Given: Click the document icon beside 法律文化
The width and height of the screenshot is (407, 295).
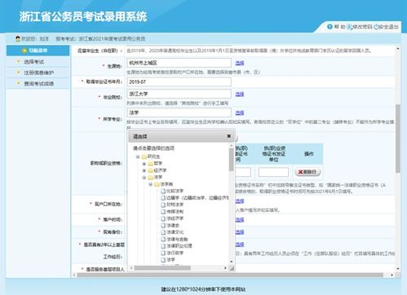Looking at the screenshot, I should tap(163, 232).
